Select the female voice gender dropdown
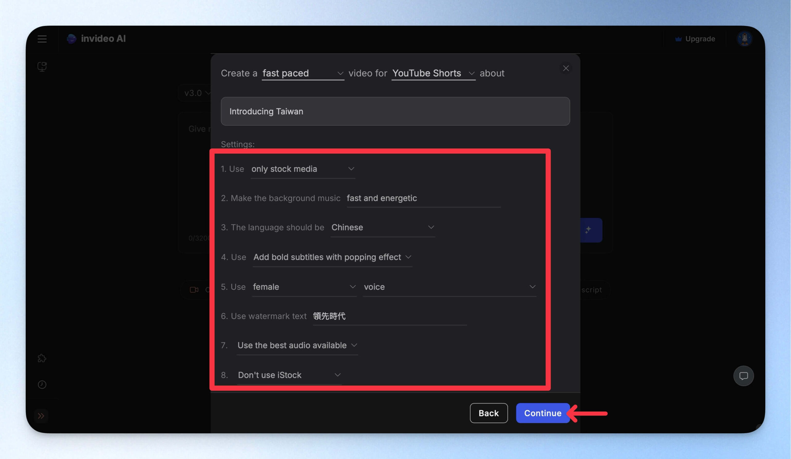Screen dimensions: 791x459 (304, 287)
